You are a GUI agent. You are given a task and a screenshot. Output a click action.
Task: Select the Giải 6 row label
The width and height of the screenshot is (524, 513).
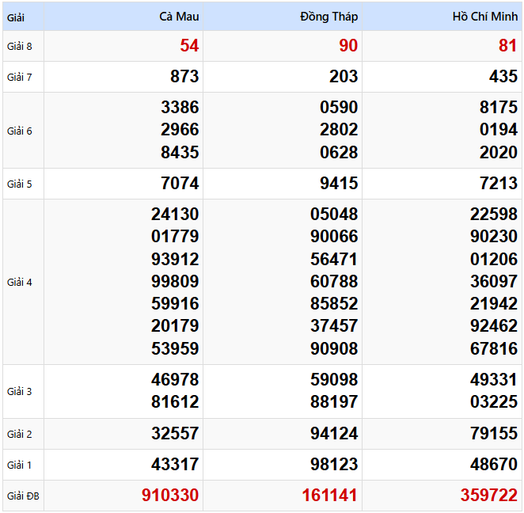click(x=20, y=131)
